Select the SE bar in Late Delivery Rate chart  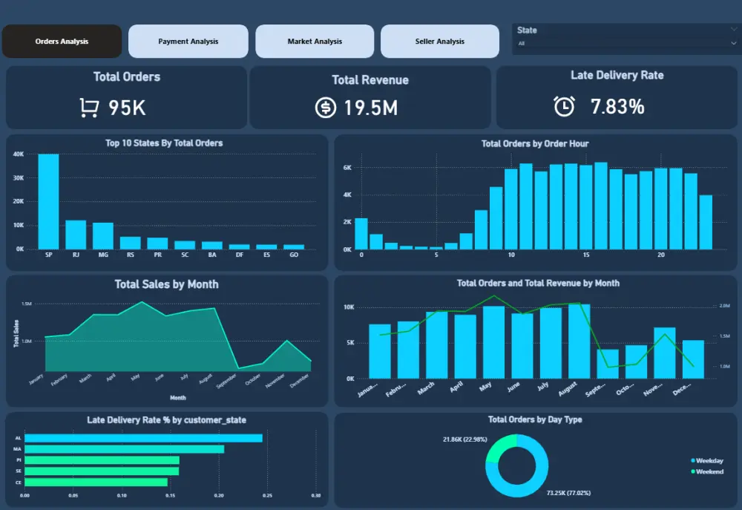pyautogui.click(x=102, y=471)
